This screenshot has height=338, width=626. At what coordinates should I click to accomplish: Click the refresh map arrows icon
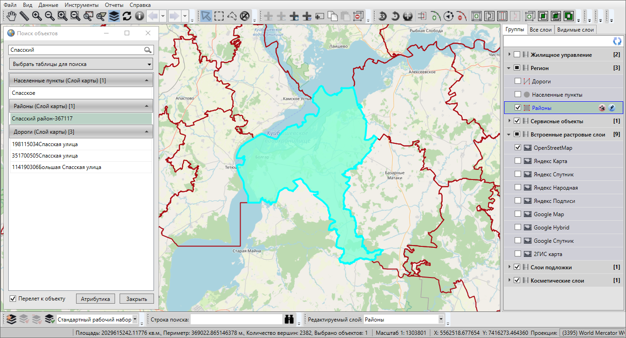(127, 16)
